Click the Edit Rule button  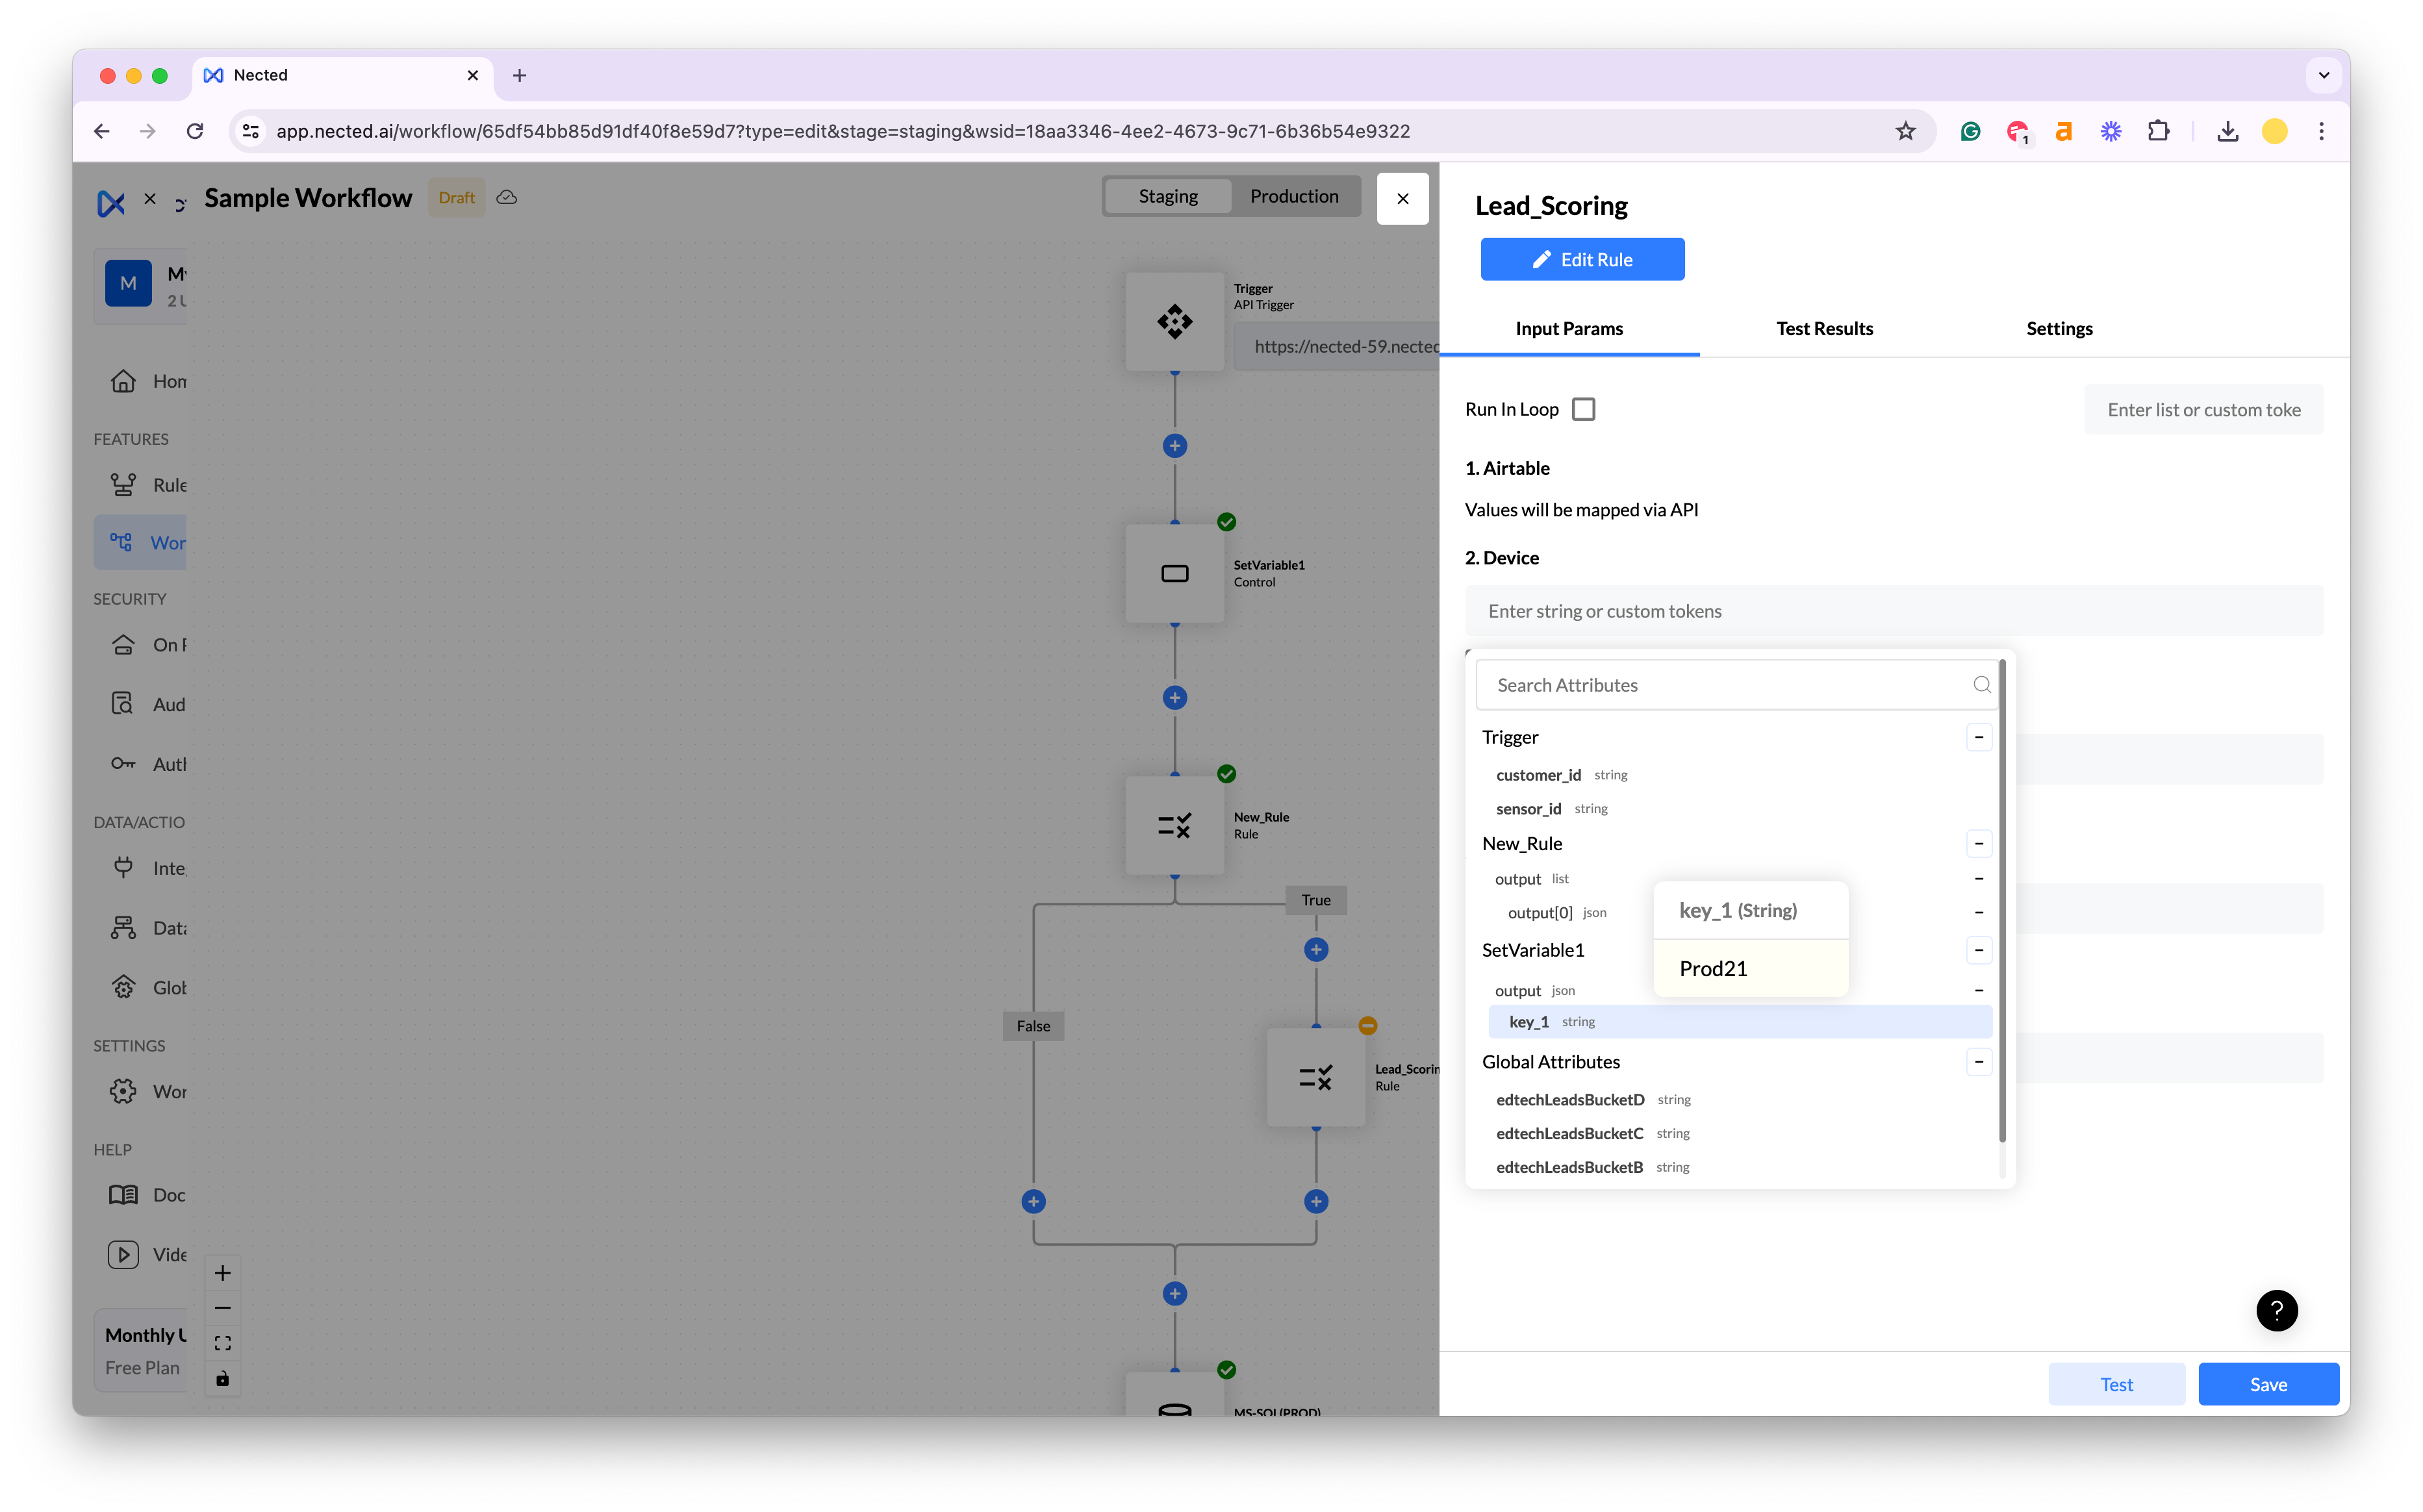1582,259
